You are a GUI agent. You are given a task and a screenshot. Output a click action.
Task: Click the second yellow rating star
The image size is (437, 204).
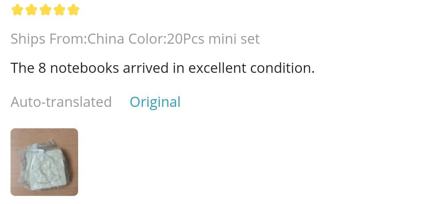point(31,10)
